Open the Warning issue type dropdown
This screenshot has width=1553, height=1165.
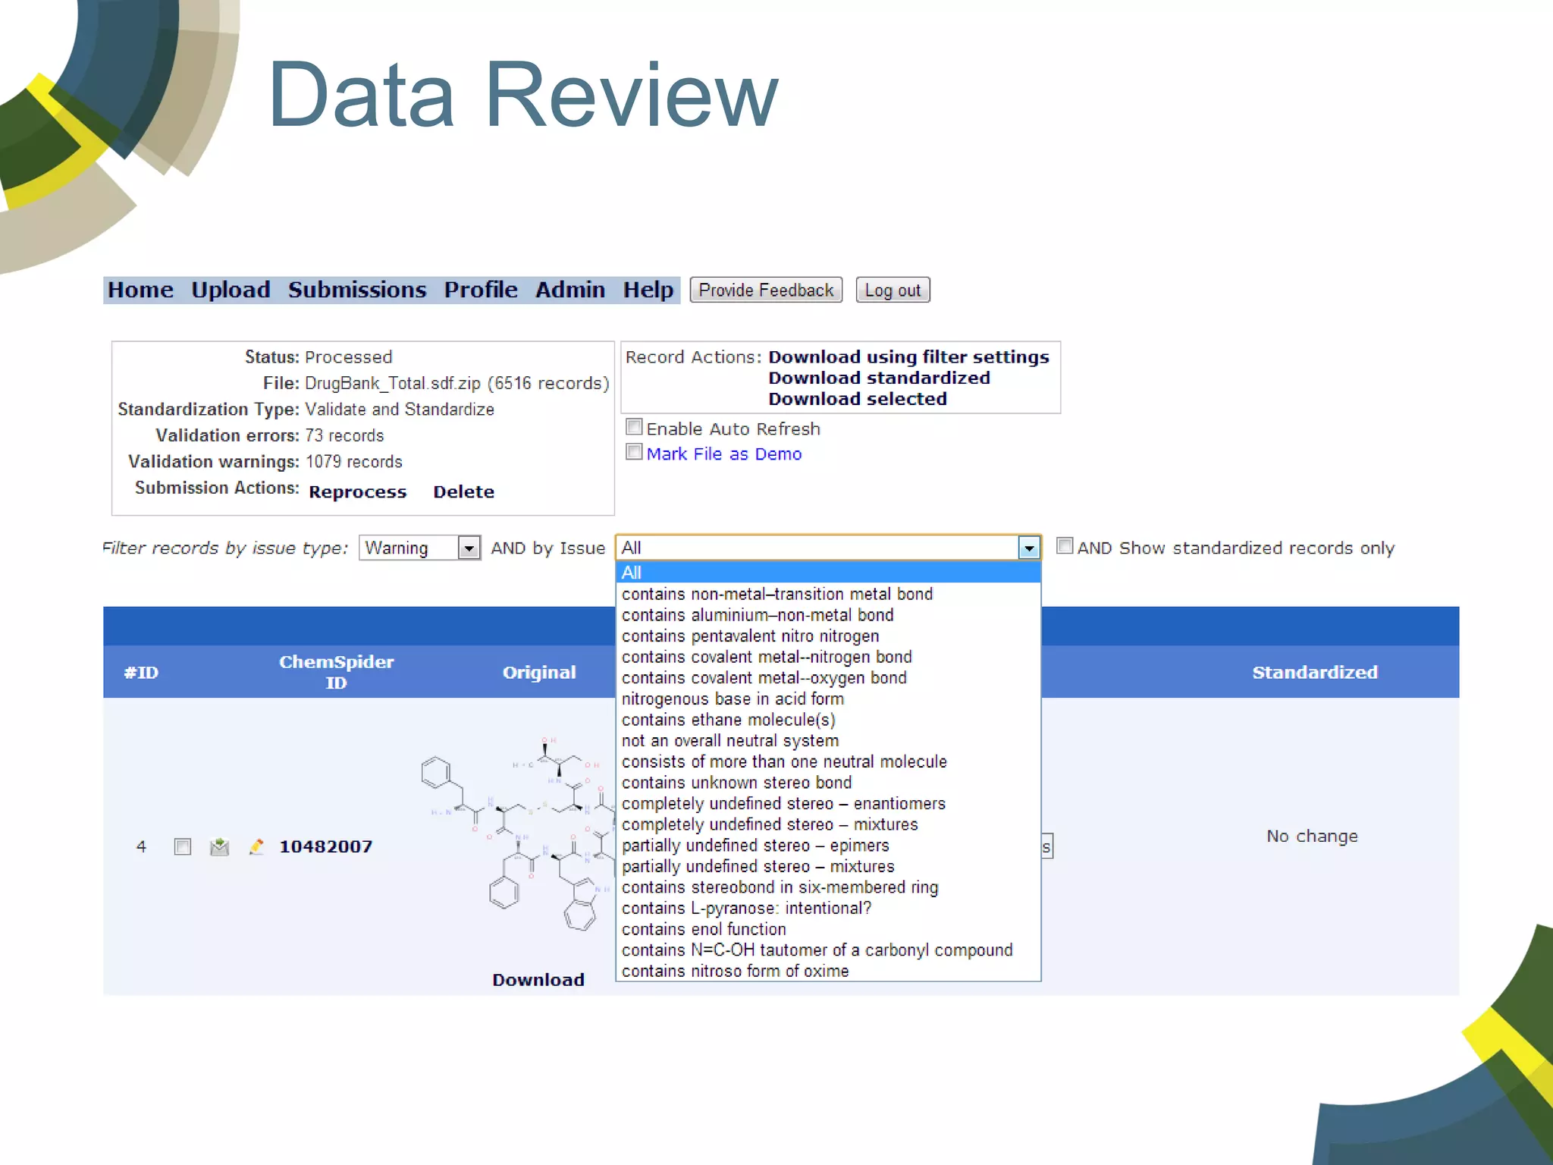click(x=419, y=548)
